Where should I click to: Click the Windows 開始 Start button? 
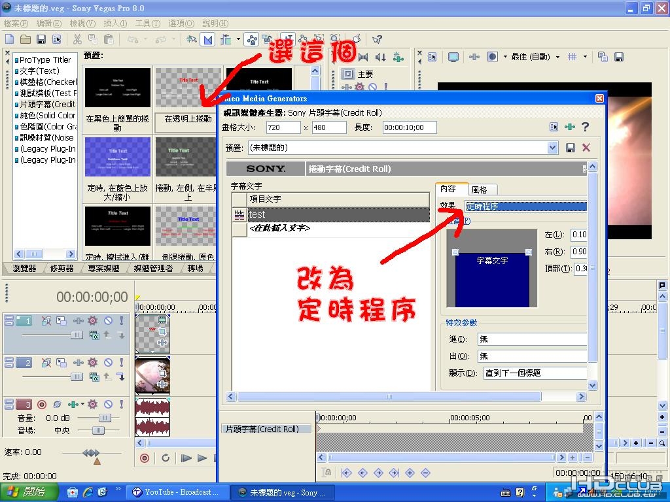(x=29, y=492)
